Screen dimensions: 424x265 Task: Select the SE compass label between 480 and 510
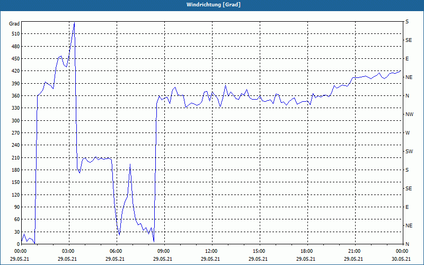tap(409, 40)
